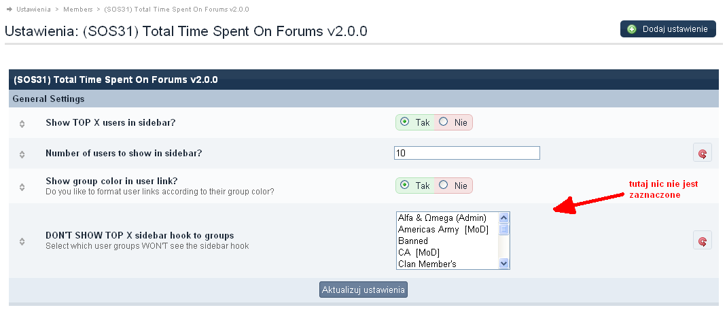Click the number of users input field
This screenshot has width=727, height=331.
click(467, 153)
